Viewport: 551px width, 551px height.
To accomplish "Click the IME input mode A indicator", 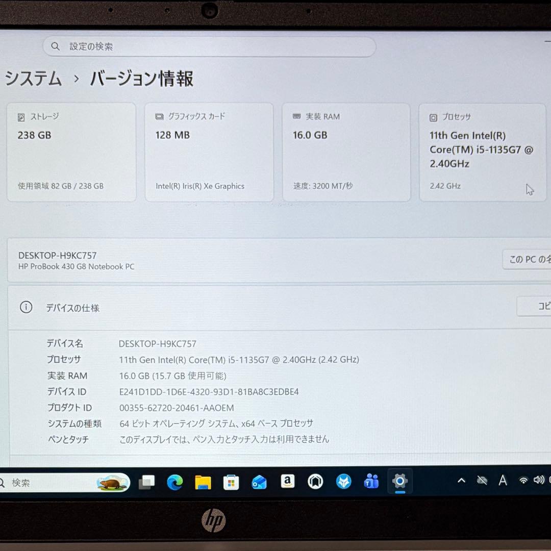I will [x=503, y=480].
